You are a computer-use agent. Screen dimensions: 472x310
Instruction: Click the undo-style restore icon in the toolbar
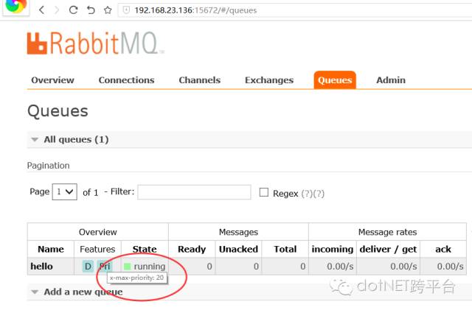click(91, 10)
